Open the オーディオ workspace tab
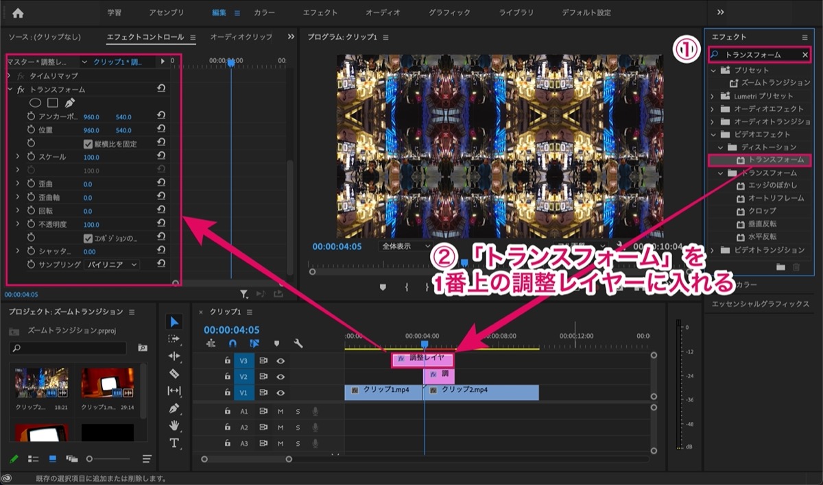Screen dimensions: 823x485 (x=383, y=12)
